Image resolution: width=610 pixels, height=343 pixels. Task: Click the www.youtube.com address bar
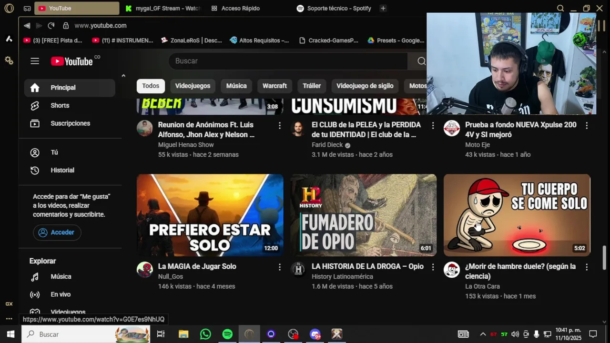(x=100, y=26)
